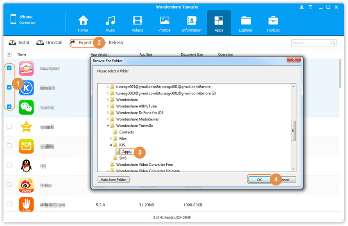Open the Videos section icon
The width and height of the screenshot is (348, 226).
click(x=137, y=20)
